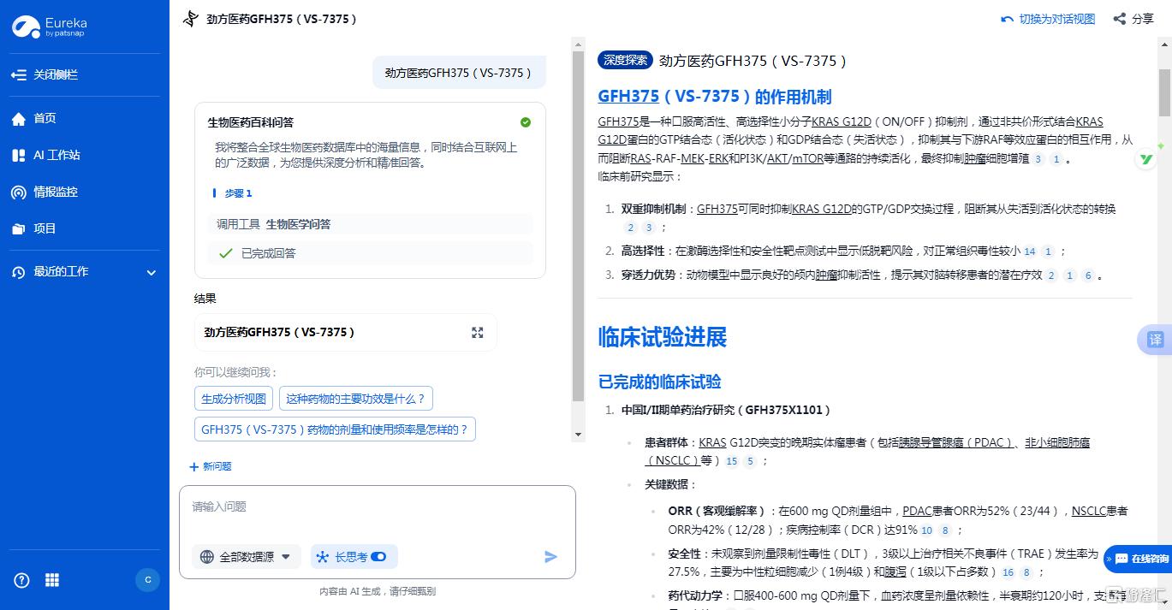
Task: Click the help question mark icon
Action: tap(21, 580)
